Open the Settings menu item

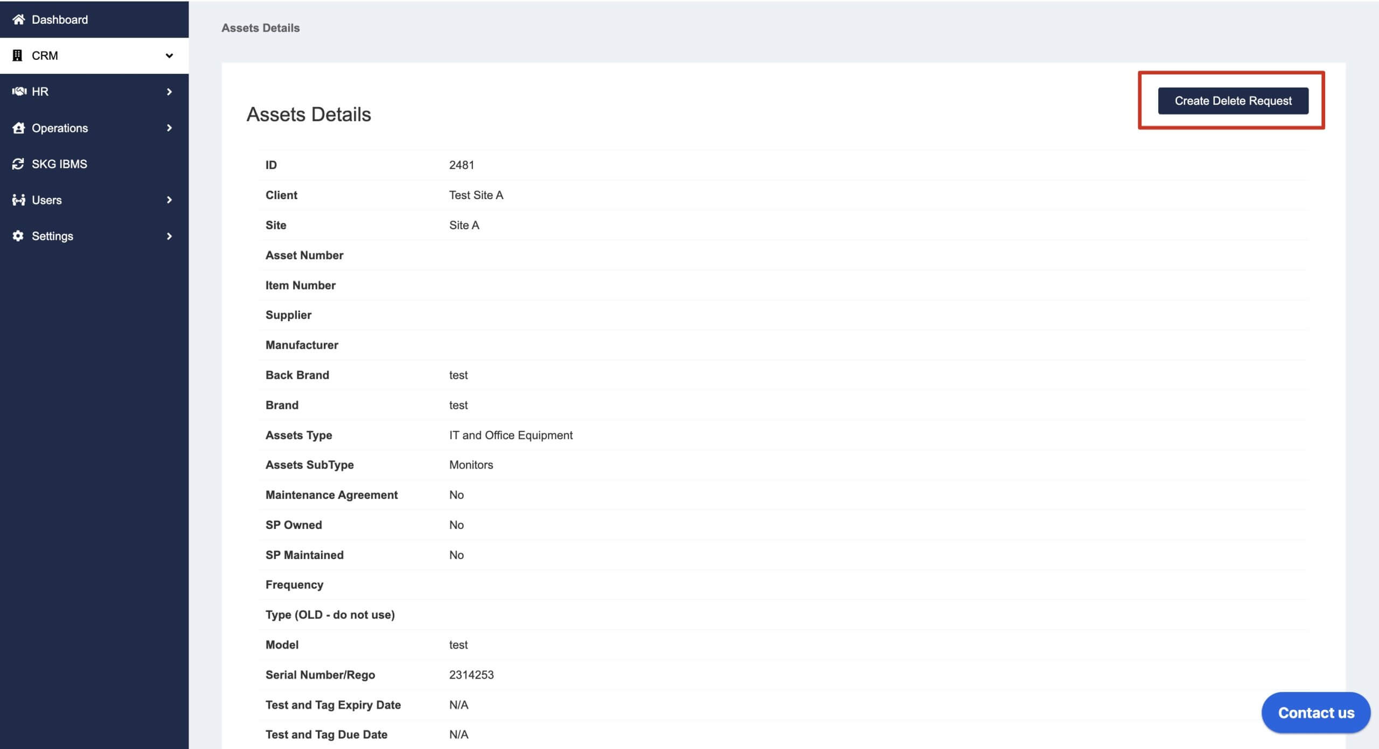click(x=94, y=236)
